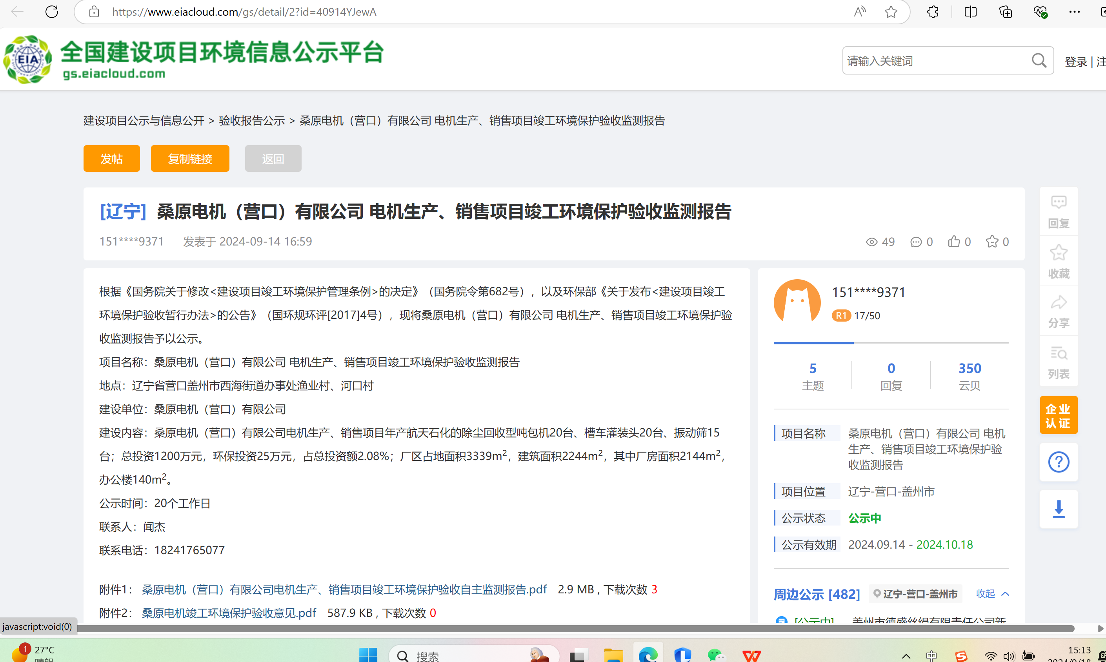Viewport: 1106px width, 662px height.
Task: Open attachment 桑原电机竣工环境保护验收意见.pdf
Action: point(229,613)
